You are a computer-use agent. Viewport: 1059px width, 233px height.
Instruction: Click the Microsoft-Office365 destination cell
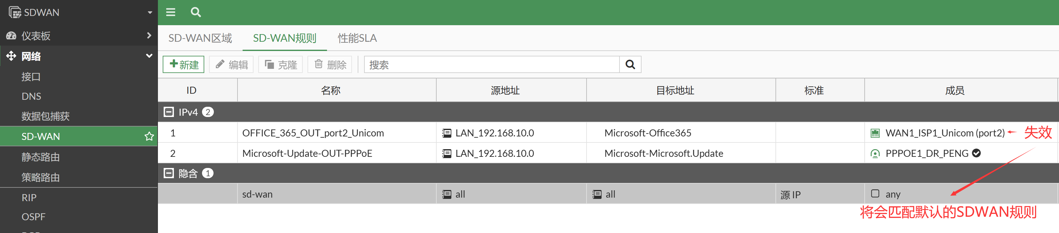coord(681,133)
